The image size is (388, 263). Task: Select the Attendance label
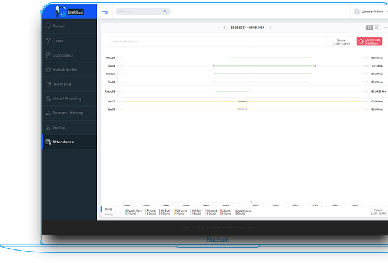[64, 142]
